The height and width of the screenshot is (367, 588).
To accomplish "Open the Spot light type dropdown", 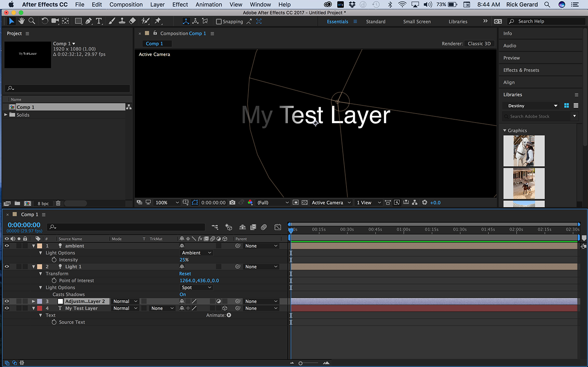I will click(x=196, y=287).
